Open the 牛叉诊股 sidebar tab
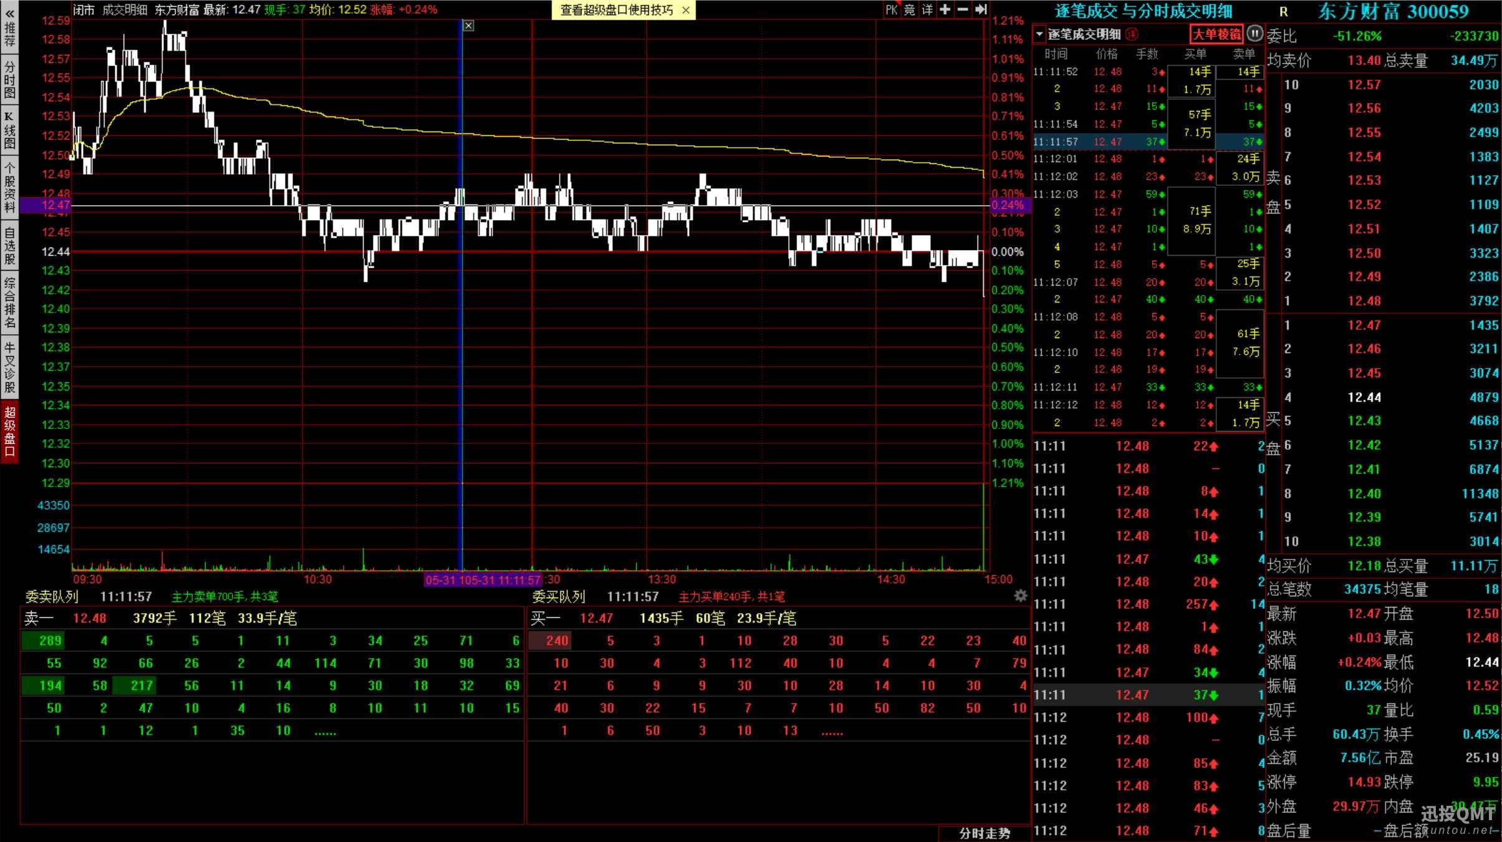The width and height of the screenshot is (1502, 842). [x=9, y=368]
